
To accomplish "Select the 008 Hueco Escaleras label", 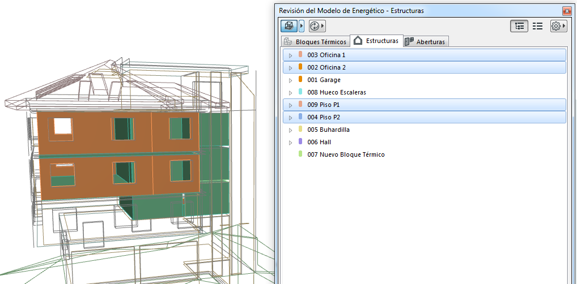I will click(337, 92).
